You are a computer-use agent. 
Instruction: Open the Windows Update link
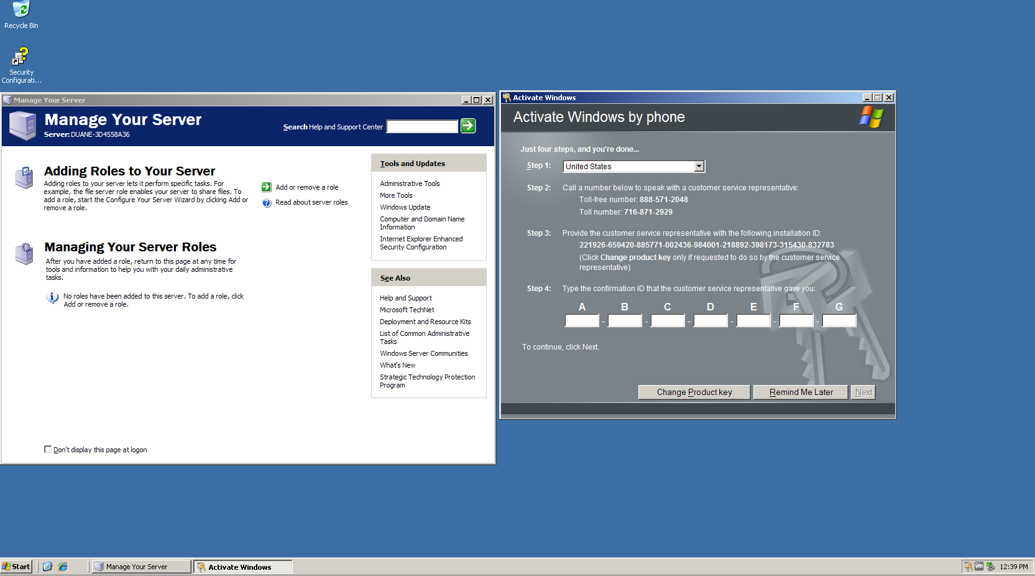pos(405,207)
